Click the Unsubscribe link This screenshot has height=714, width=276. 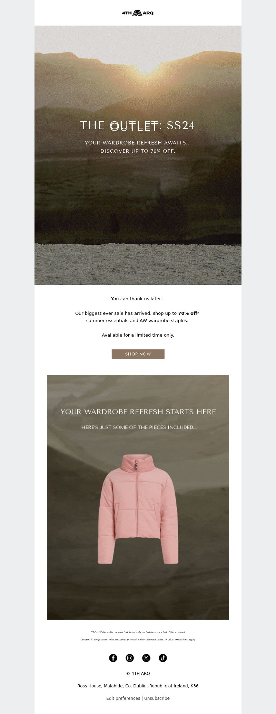click(157, 698)
